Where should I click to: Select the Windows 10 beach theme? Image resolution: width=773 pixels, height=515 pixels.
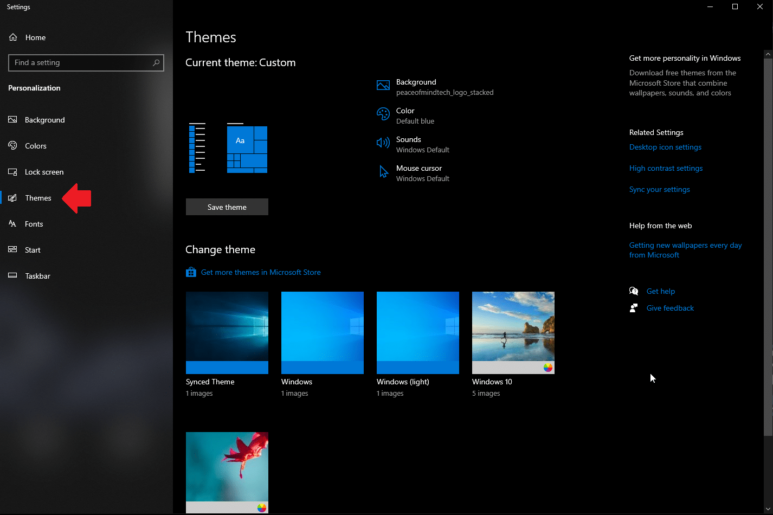pyautogui.click(x=513, y=333)
